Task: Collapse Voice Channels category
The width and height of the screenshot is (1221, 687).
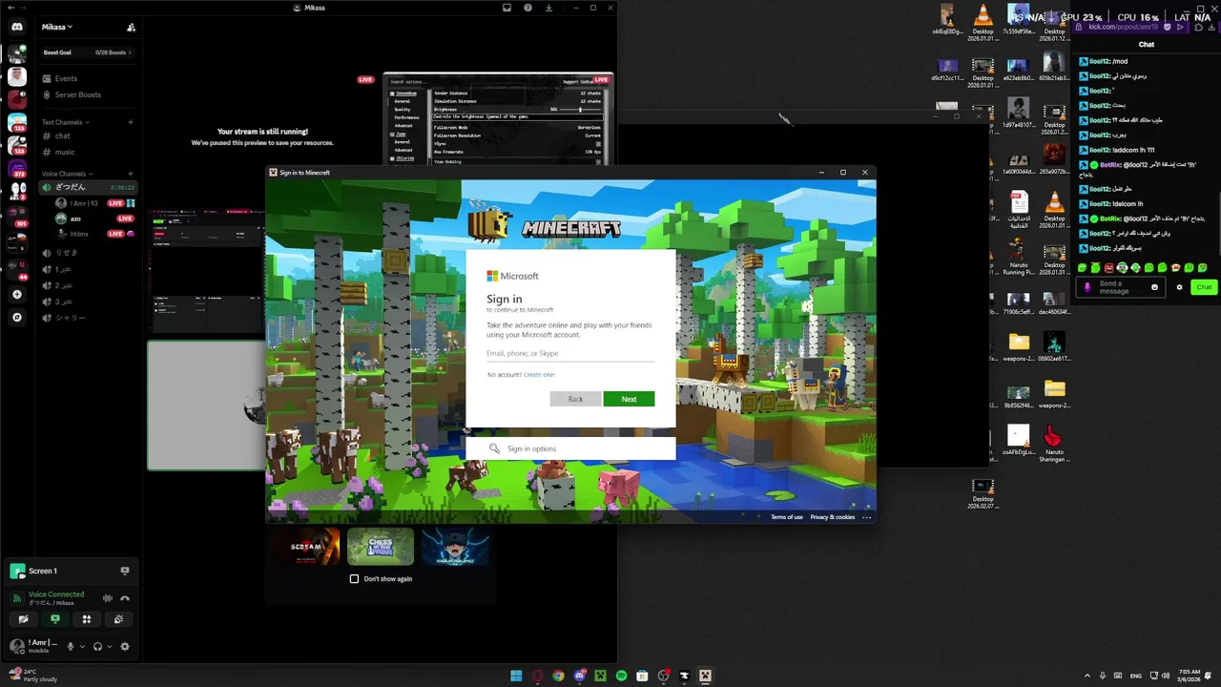Action: [x=67, y=174]
